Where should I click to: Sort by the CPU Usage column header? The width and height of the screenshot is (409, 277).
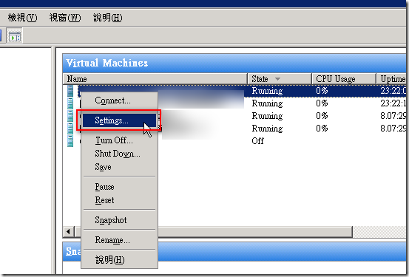pos(344,79)
